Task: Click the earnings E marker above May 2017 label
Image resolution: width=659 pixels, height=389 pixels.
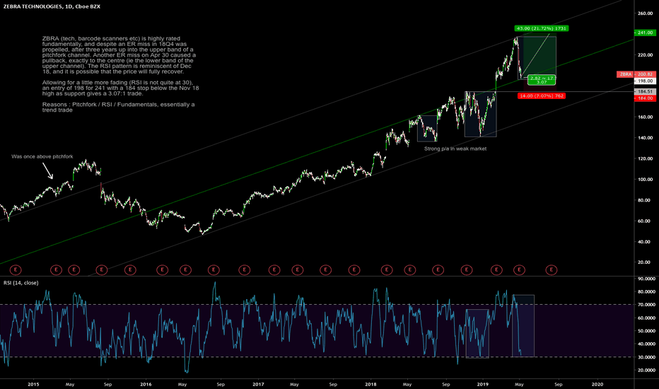Action: click(x=298, y=269)
